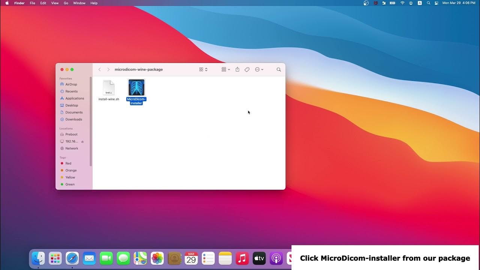The image size is (480, 270).
Task: Open the Group By dropdown in Finder toolbar
Action: pos(226,69)
